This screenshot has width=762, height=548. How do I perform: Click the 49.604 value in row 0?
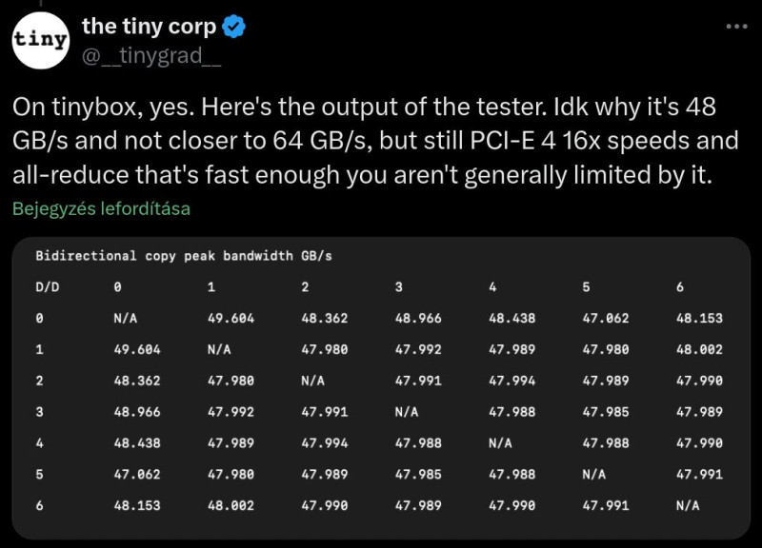click(x=231, y=319)
